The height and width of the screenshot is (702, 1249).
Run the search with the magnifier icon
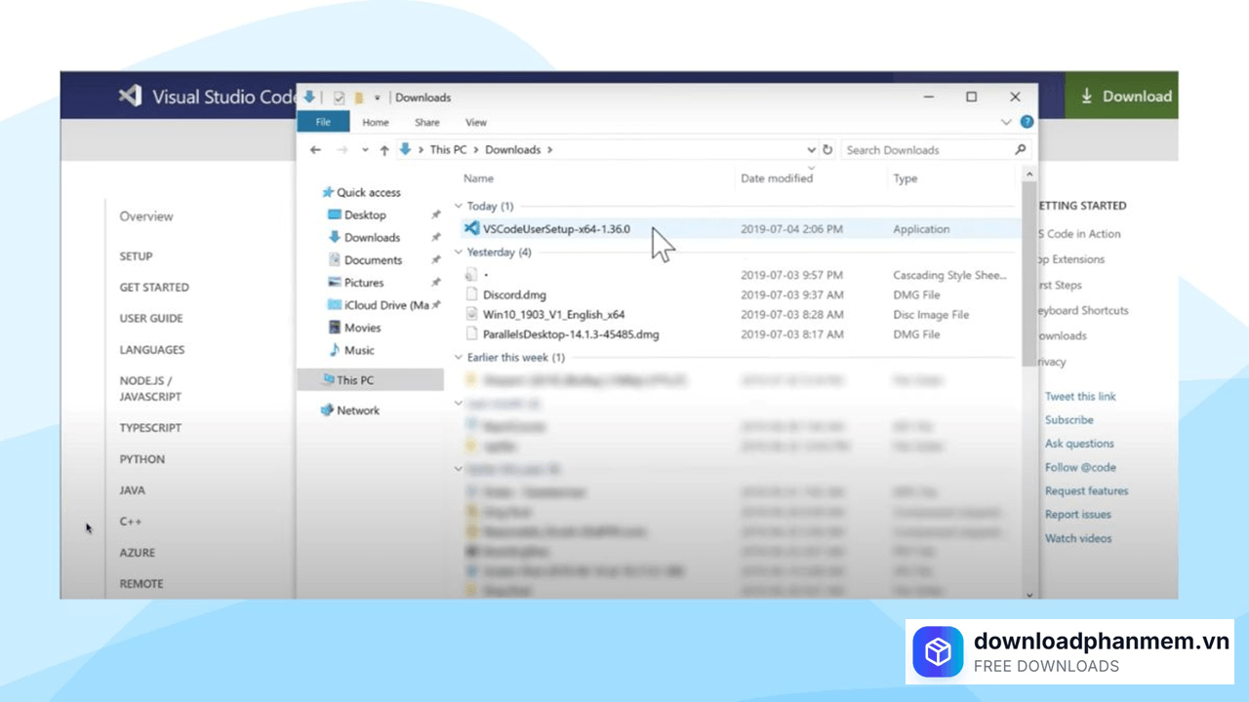pyautogui.click(x=1020, y=149)
